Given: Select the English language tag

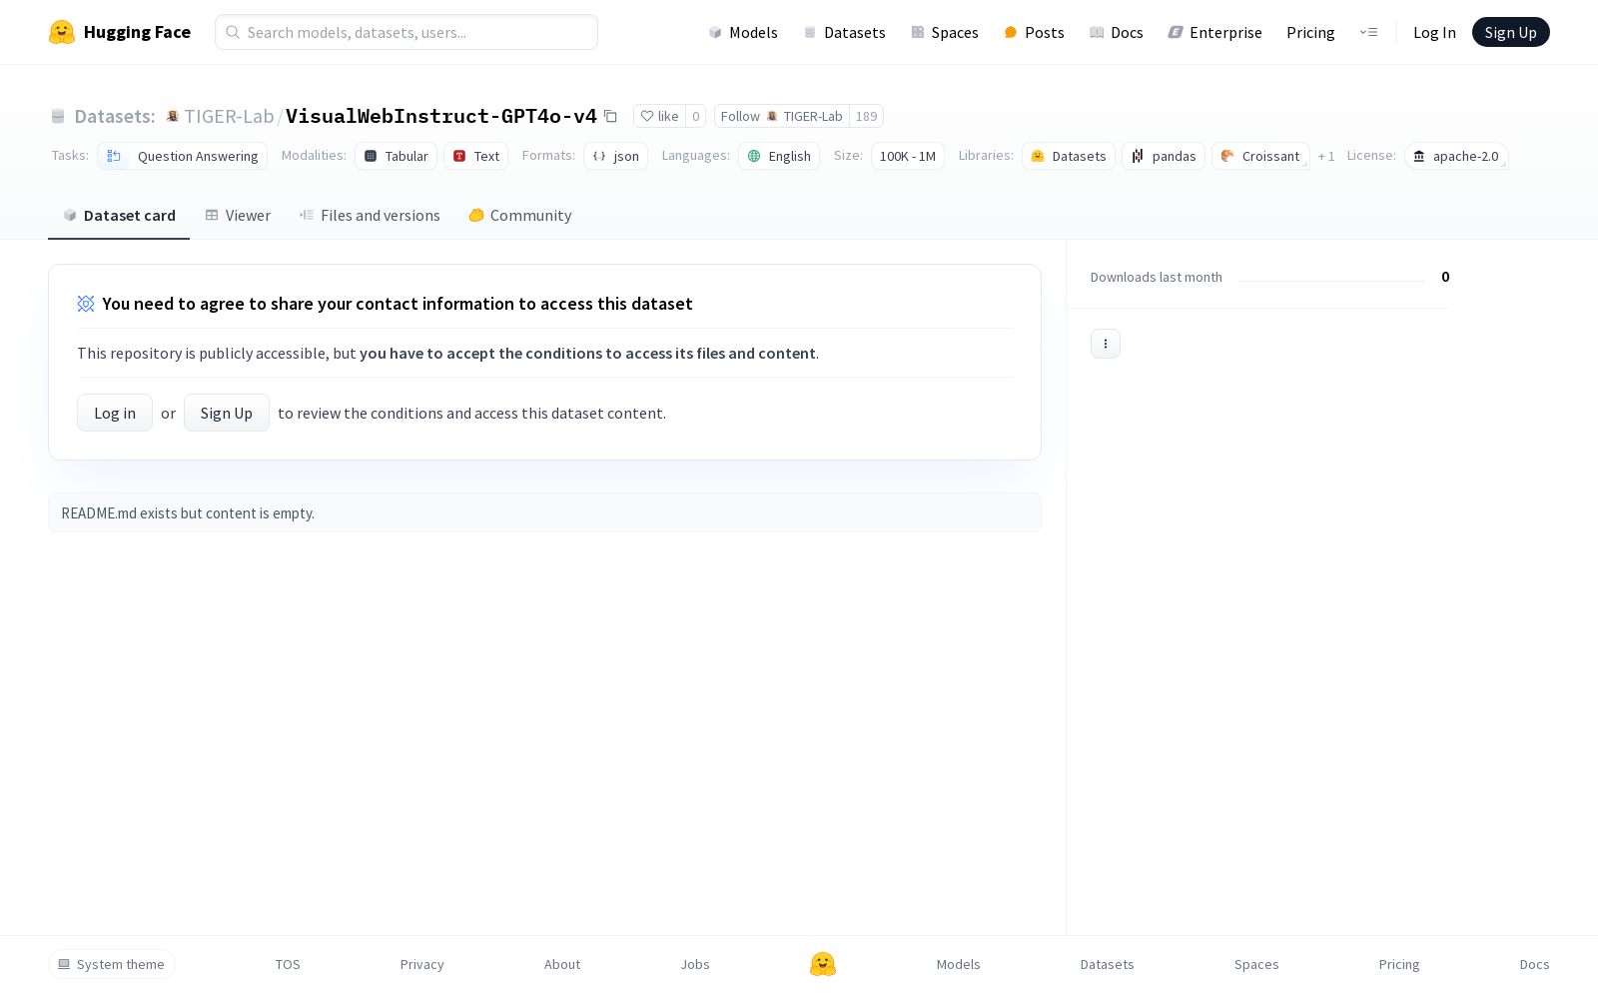Looking at the screenshot, I should pyautogui.click(x=779, y=156).
